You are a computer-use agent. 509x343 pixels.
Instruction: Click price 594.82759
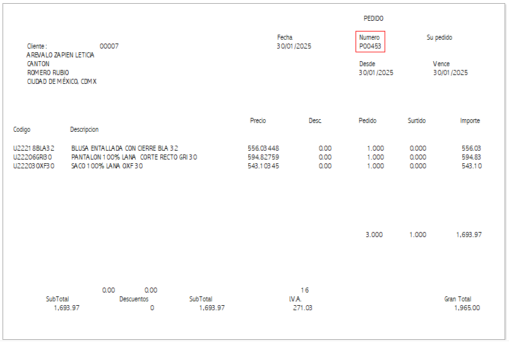pyautogui.click(x=263, y=157)
